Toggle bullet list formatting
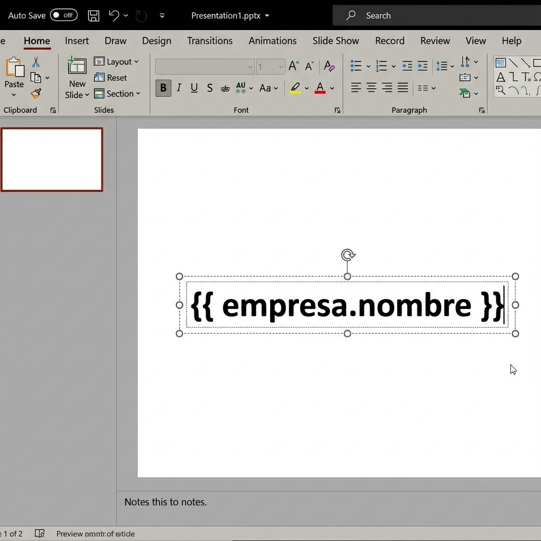Screen dimensions: 541x541 click(x=357, y=66)
